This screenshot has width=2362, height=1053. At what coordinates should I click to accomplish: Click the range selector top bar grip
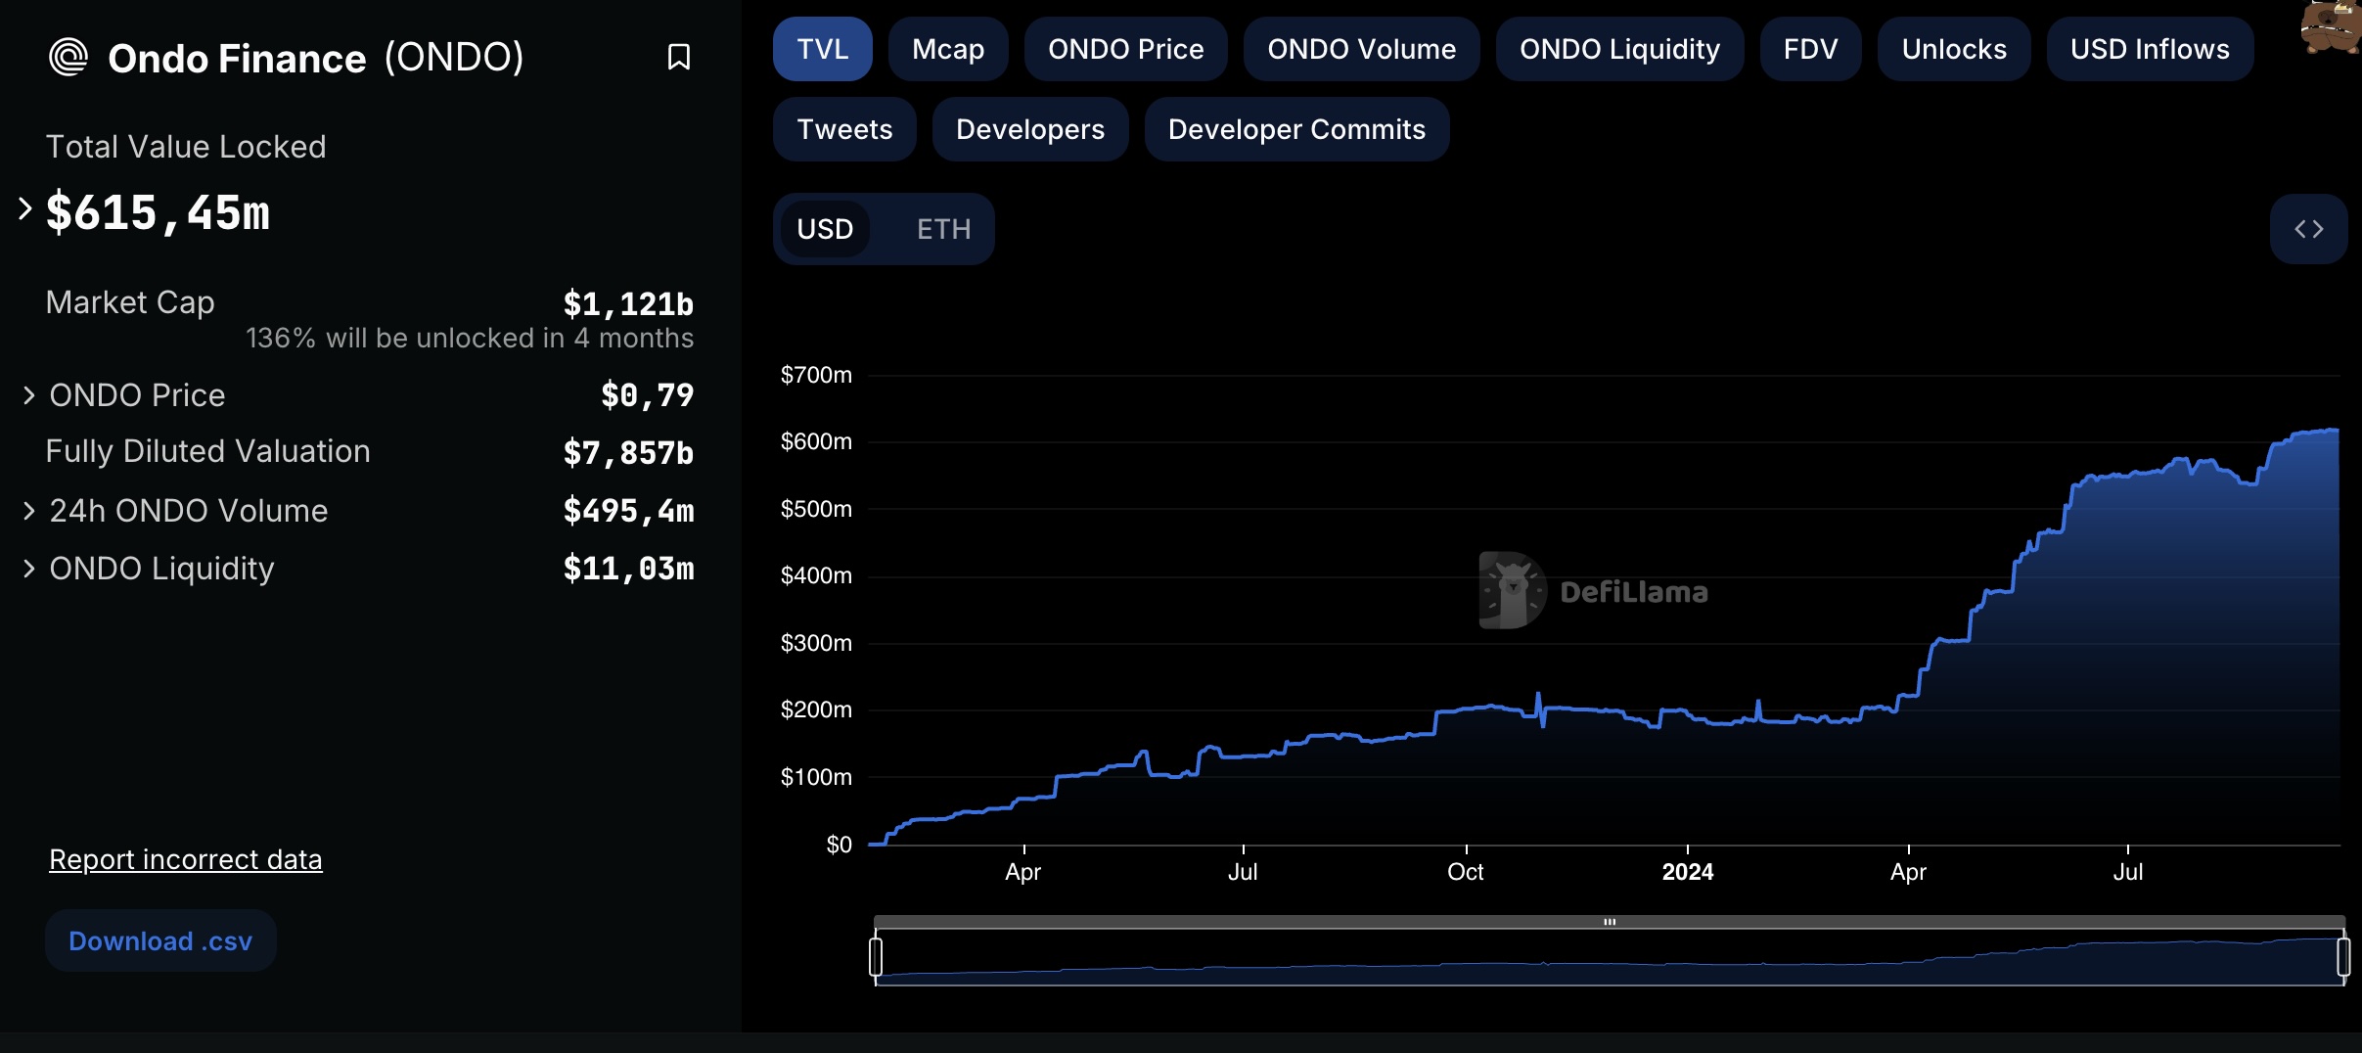(1610, 922)
